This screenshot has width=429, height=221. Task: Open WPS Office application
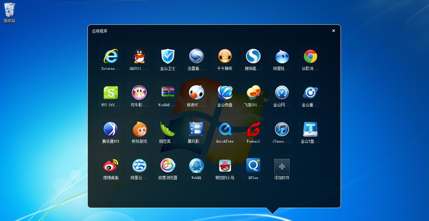[x=111, y=93]
